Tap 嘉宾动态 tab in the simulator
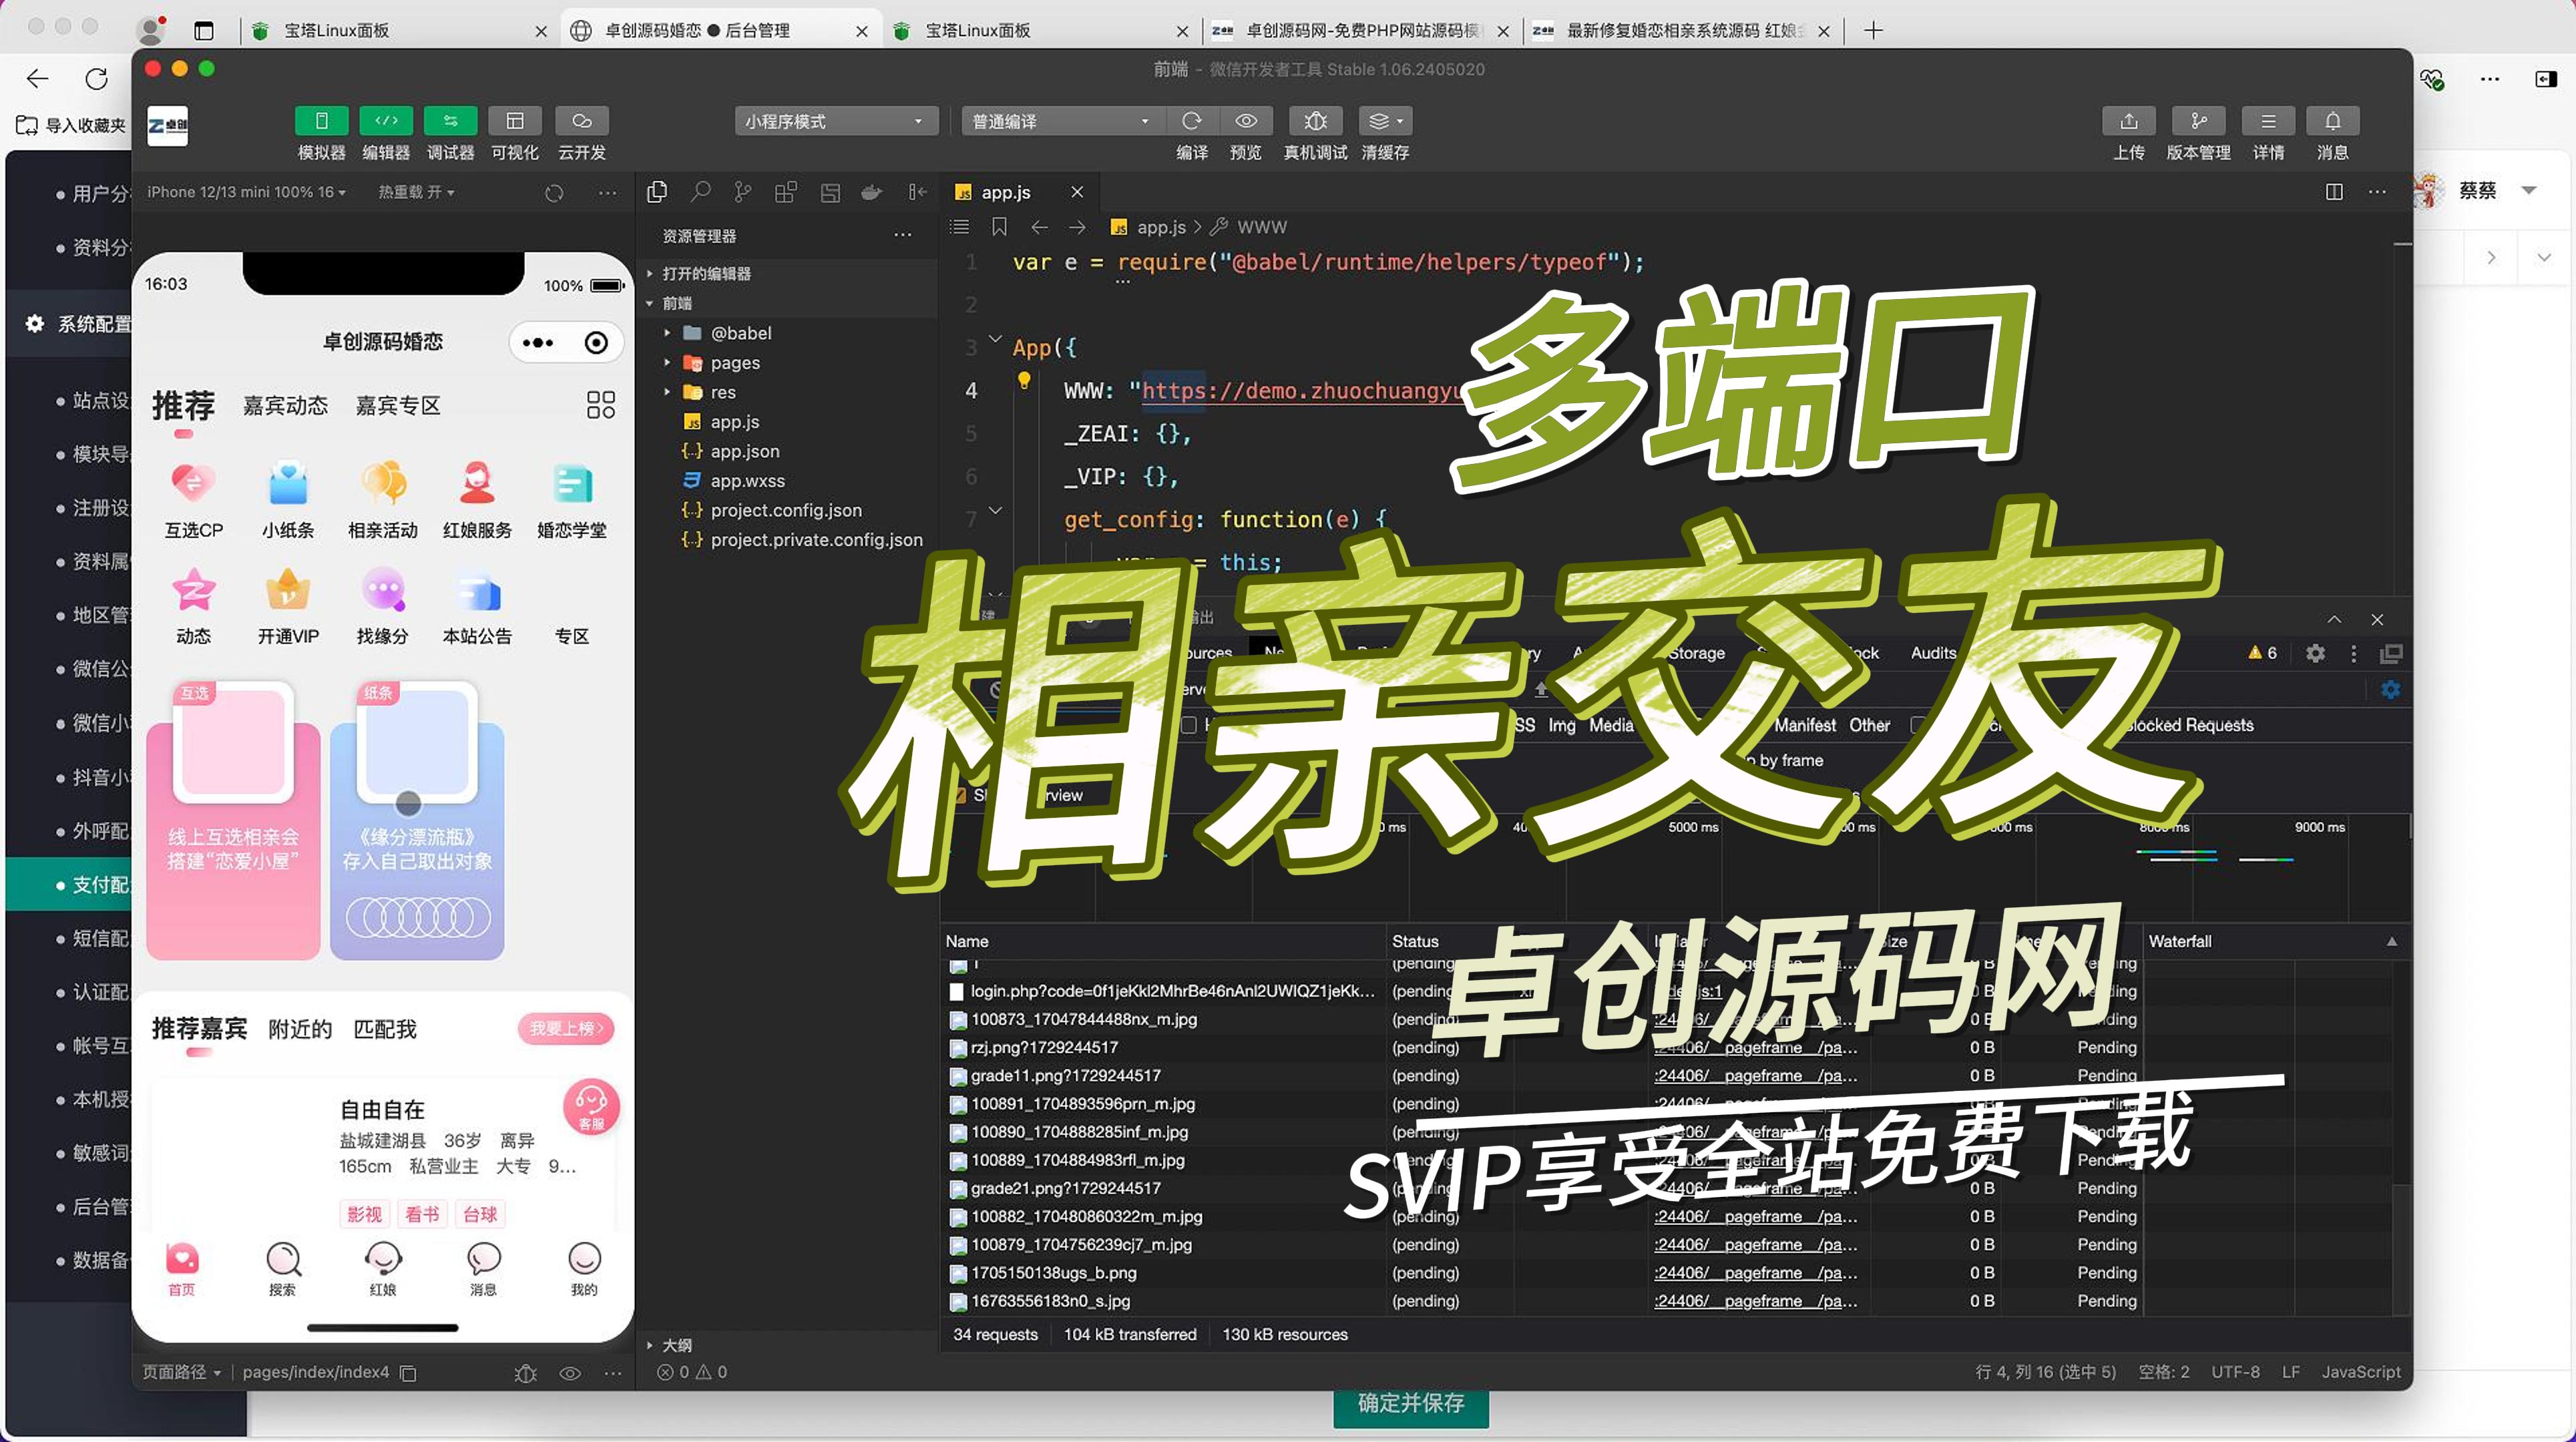Viewport: 2576px width, 1442px height. (285, 405)
